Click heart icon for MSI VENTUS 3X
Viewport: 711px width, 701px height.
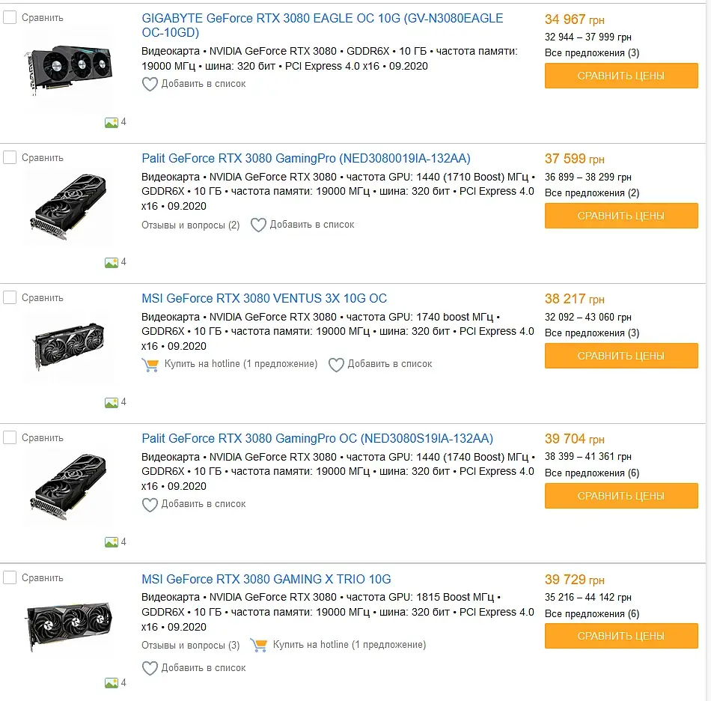[x=336, y=365]
